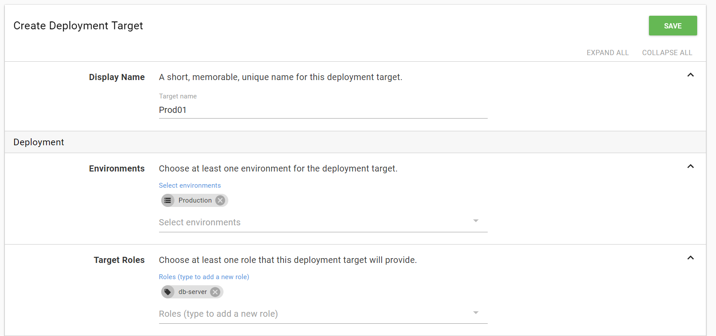Open the Select environments dropdown arrow
Viewport: 716px width, 336px height.
click(x=476, y=221)
